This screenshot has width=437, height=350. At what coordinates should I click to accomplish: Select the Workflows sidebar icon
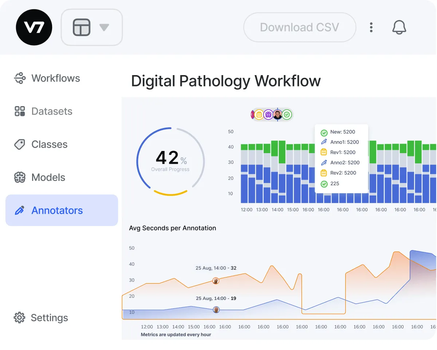tap(20, 78)
